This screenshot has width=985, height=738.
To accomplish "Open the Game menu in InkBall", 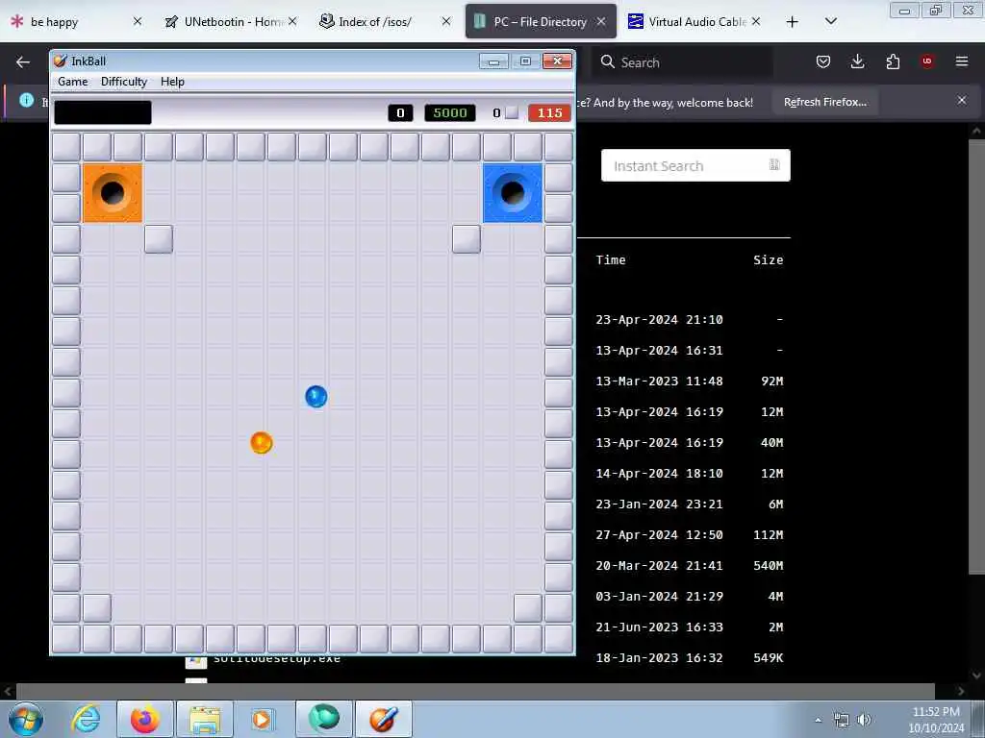I will pyautogui.click(x=73, y=82).
